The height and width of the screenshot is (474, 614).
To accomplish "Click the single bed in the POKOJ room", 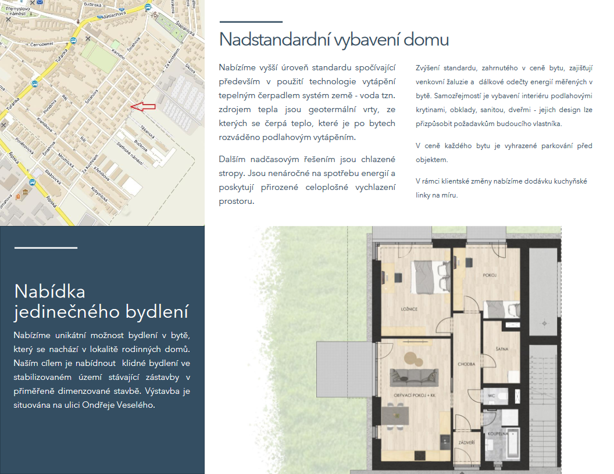I will (x=501, y=310).
